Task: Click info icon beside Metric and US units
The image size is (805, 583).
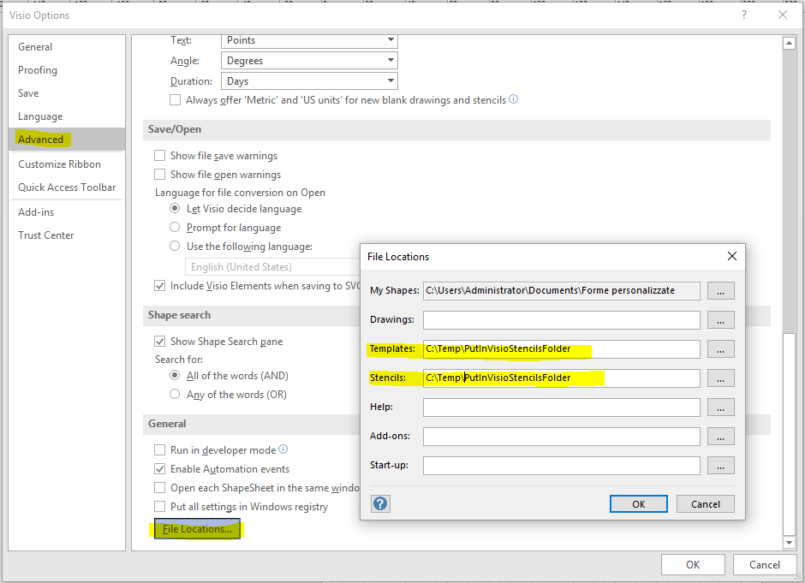Action: 513,99
